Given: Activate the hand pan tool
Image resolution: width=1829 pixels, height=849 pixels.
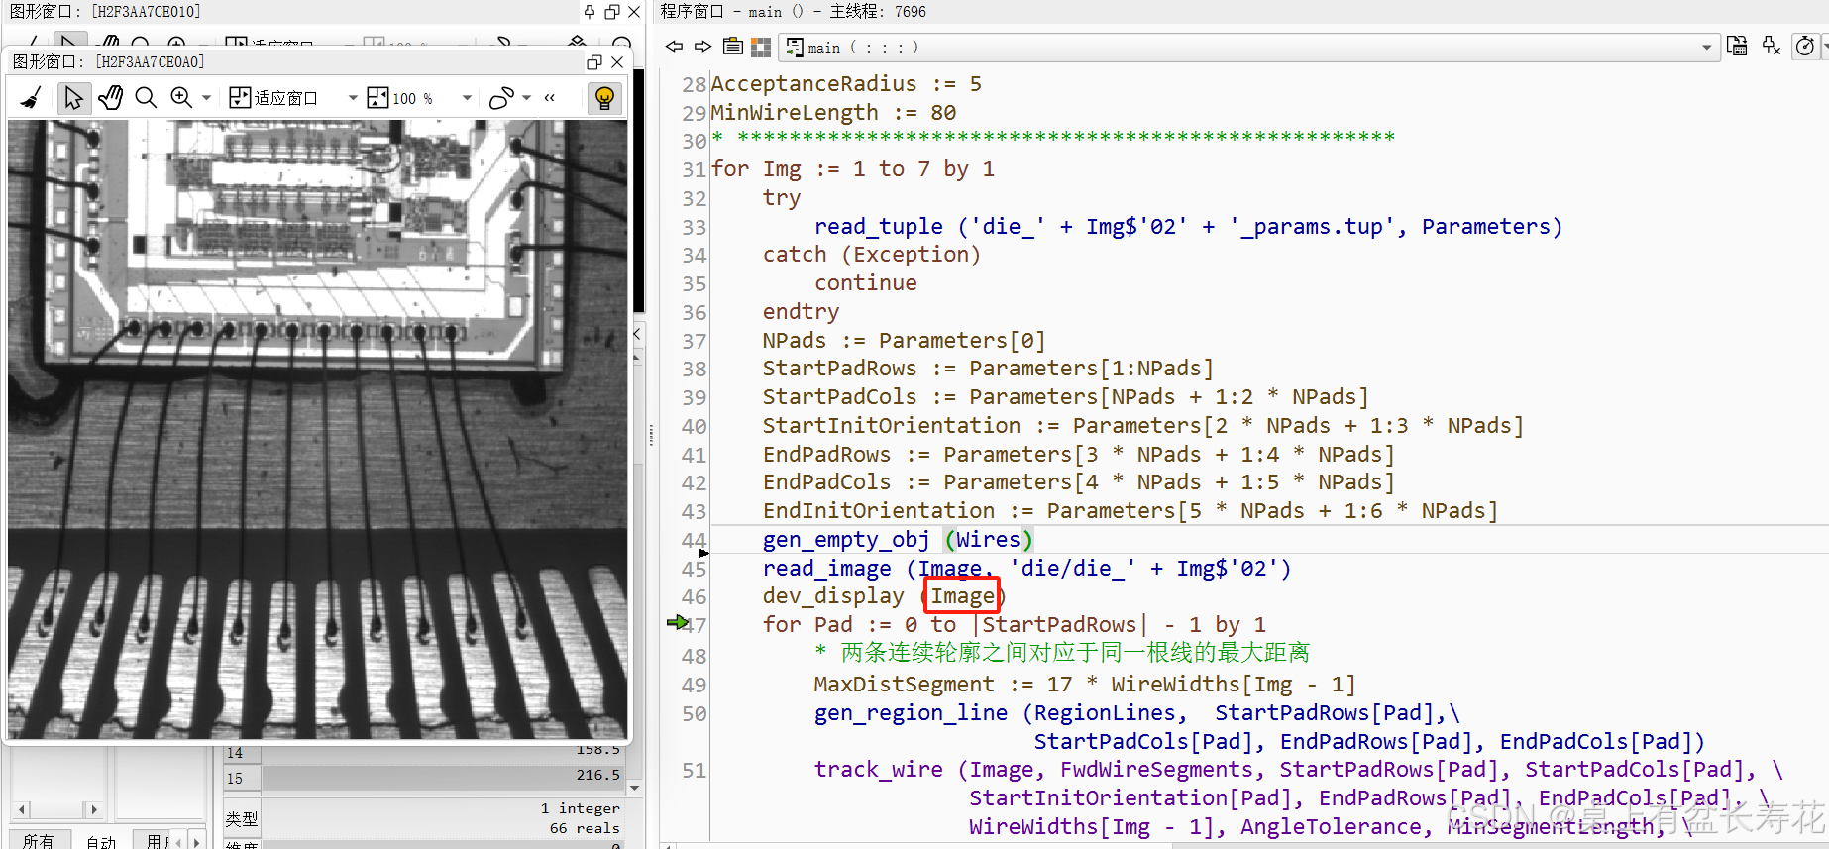Looking at the screenshot, I should pyautogui.click(x=110, y=98).
